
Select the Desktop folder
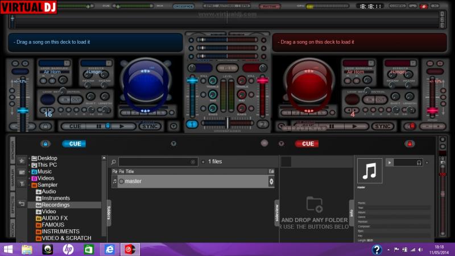(x=47, y=158)
